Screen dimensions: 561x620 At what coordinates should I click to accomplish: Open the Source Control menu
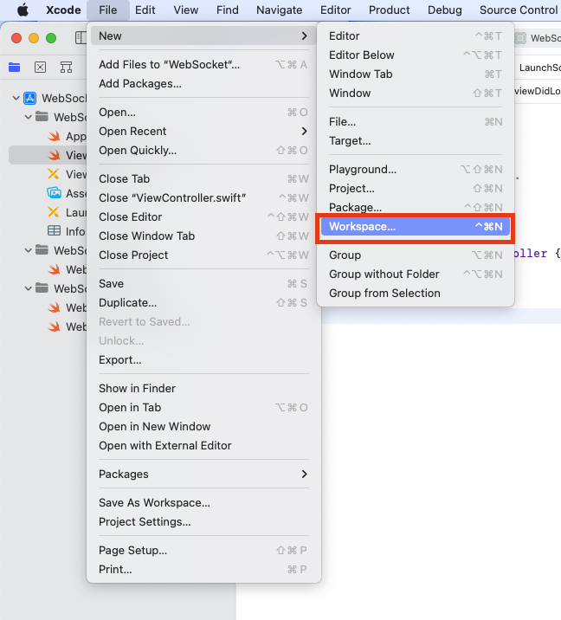(x=519, y=10)
